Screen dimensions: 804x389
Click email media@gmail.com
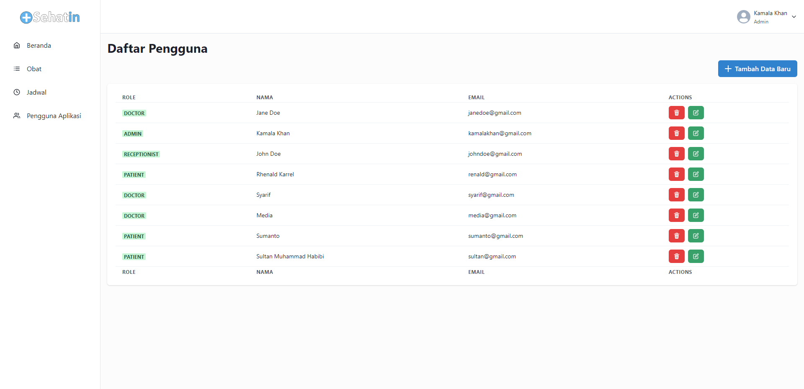pyautogui.click(x=492, y=215)
